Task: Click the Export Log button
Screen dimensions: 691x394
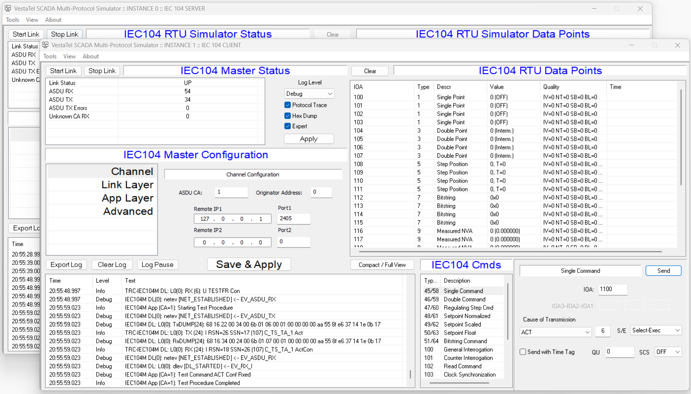Action: tap(66, 265)
